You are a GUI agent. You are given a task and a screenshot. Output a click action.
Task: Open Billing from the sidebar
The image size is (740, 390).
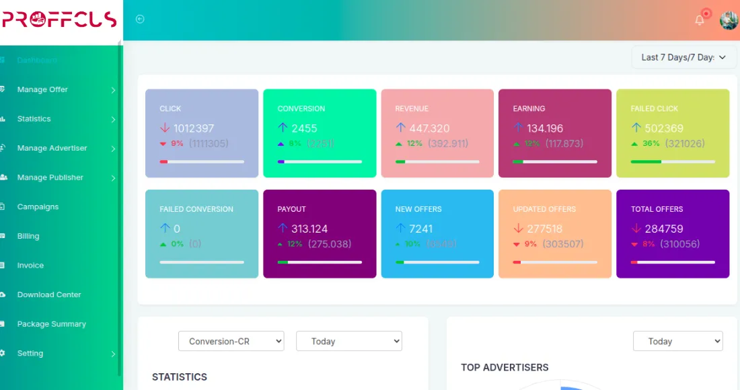(28, 236)
